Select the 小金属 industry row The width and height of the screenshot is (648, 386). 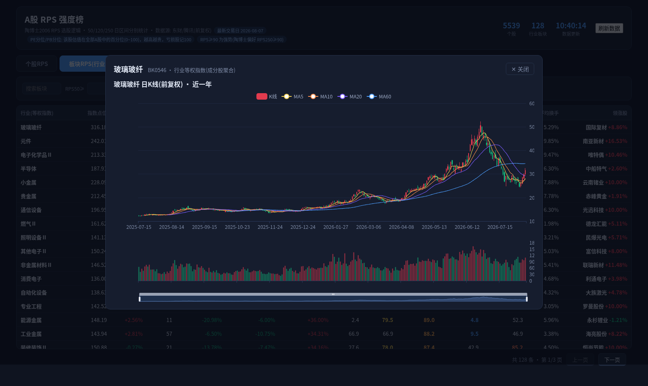(x=324, y=183)
